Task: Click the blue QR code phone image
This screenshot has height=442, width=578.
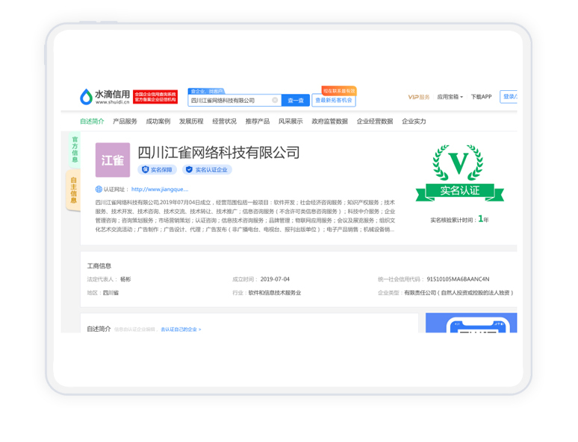Action: pos(471,323)
